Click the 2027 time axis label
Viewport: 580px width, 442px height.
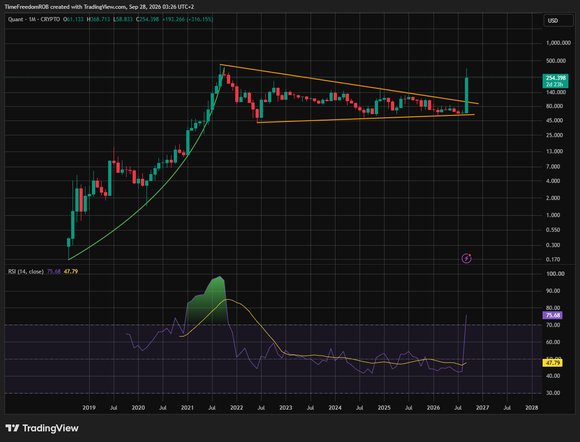pos(482,408)
